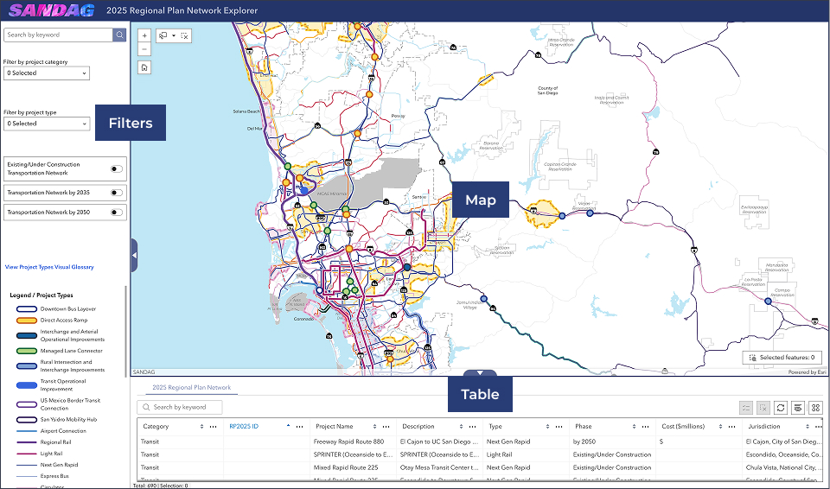Click the keyword search magnifier in filters

click(x=119, y=35)
